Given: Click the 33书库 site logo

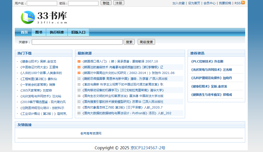Looking at the screenshot, I should pyautogui.click(x=44, y=17).
